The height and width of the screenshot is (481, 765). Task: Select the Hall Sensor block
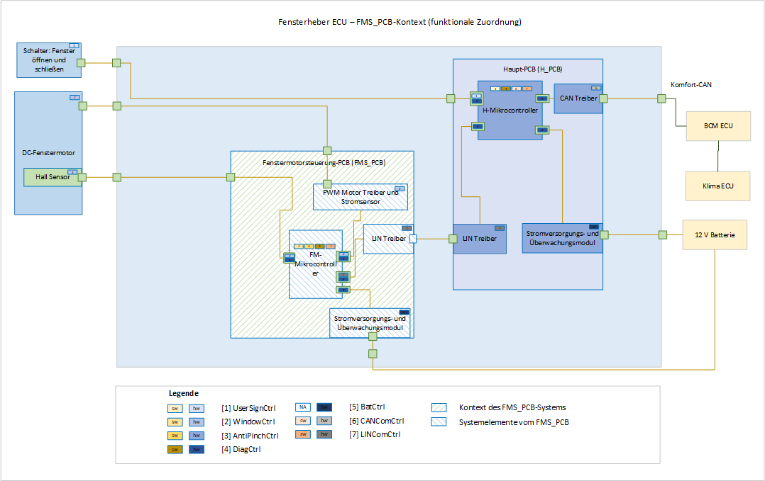(x=53, y=177)
